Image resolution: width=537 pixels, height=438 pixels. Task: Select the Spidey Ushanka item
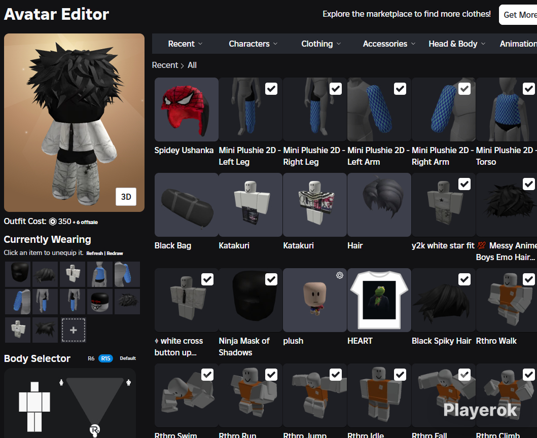[x=186, y=109]
